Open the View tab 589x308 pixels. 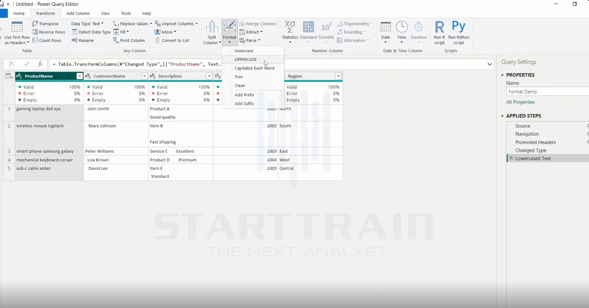click(105, 13)
